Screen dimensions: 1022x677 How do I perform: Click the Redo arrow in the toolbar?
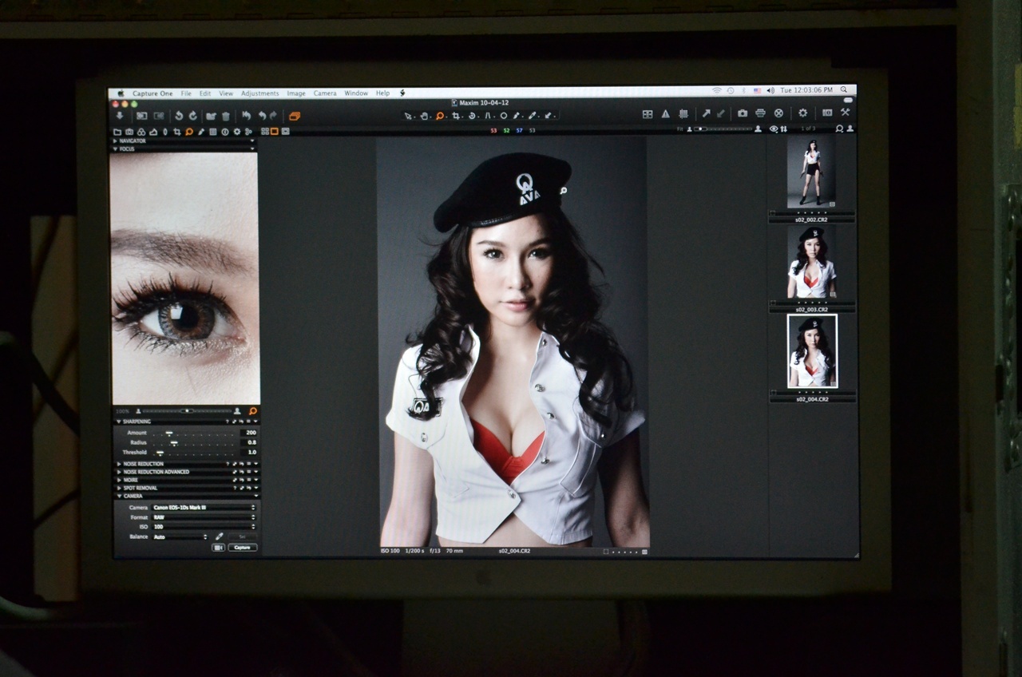click(x=274, y=116)
